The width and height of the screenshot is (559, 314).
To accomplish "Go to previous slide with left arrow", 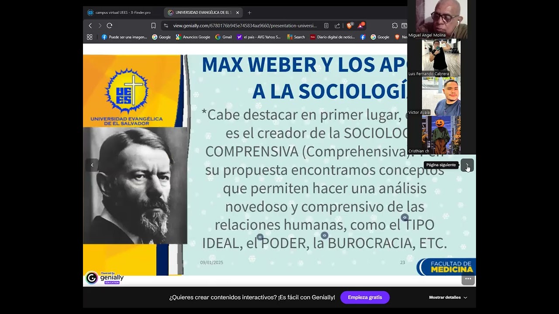I will coord(92,165).
